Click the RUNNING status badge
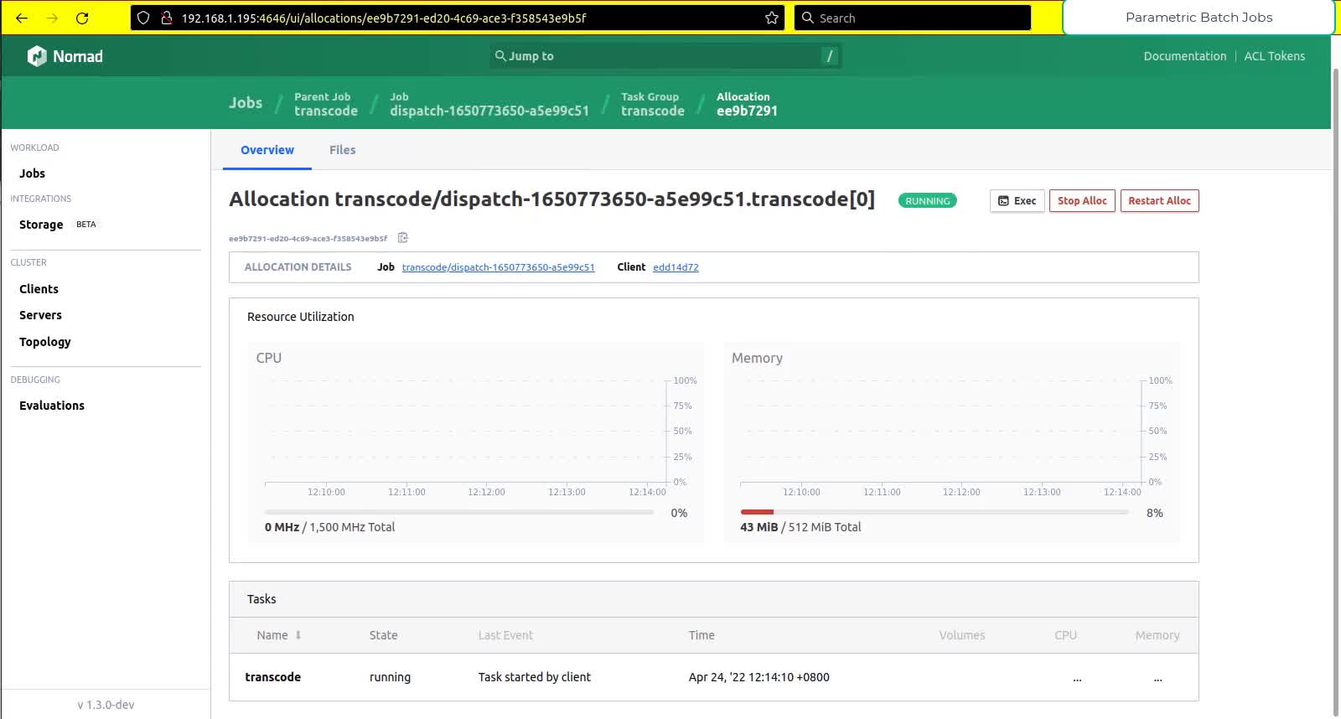The height and width of the screenshot is (719, 1341). click(927, 201)
